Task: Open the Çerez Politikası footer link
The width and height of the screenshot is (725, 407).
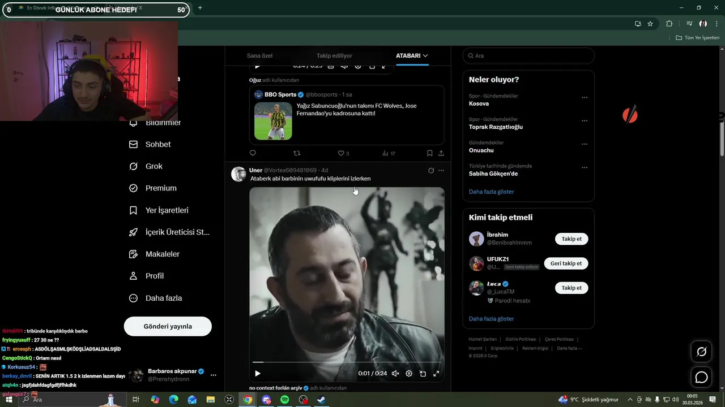Action: [559, 339]
